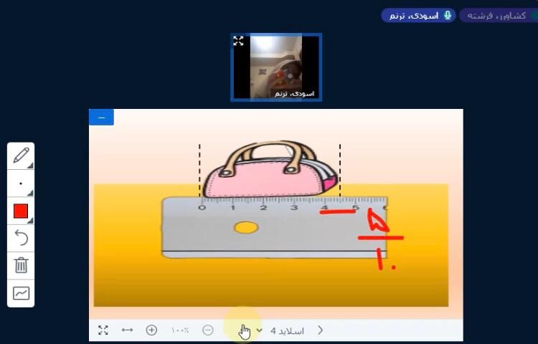Image resolution: width=538 pixels, height=344 pixels.
Task: Clear all annotations with trash icon
Action: (x=21, y=265)
